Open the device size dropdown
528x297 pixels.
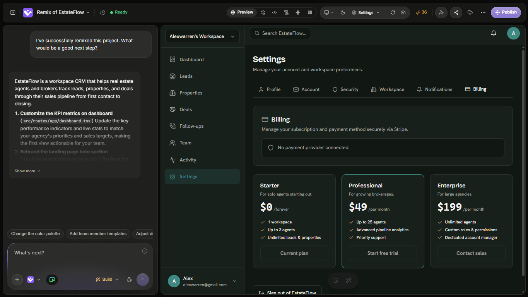329,12
